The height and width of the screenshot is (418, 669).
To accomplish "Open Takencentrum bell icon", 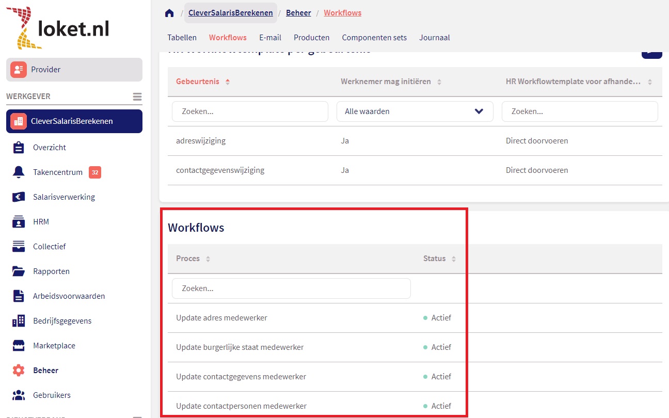I will click(19, 172).
